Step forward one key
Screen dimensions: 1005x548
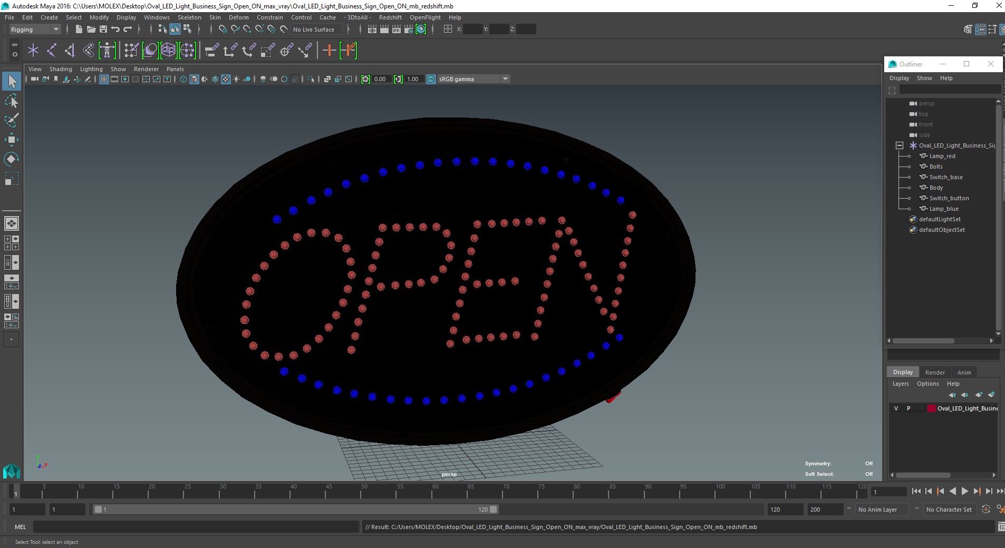tap(977, 491)
